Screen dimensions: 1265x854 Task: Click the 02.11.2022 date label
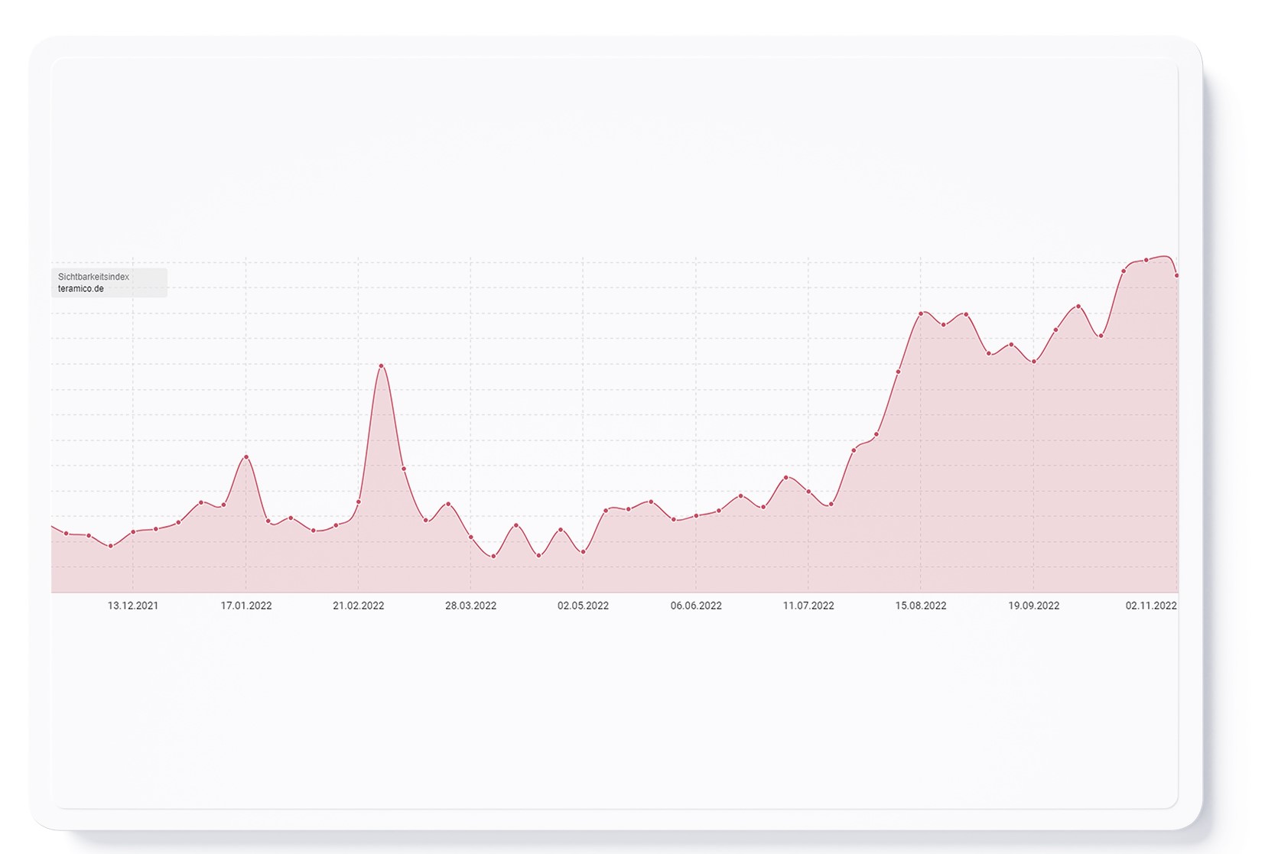pos(1151,606)
